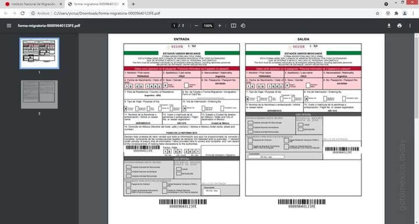Bookmark this page with the star icon
419x224 pixels.
pos(377,13)
